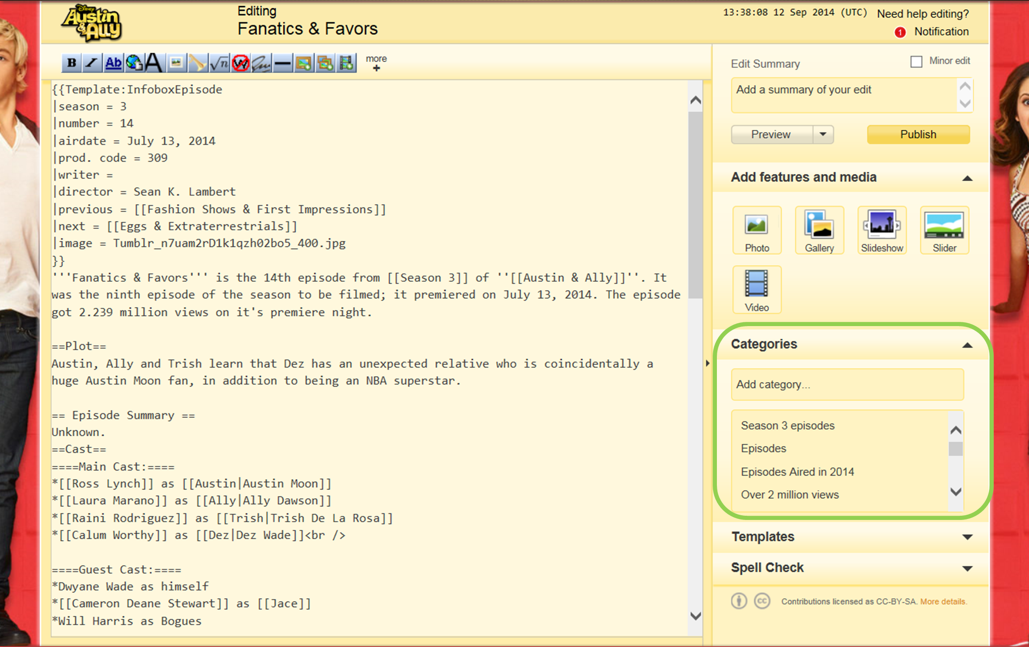Select the Episodes category
Image resolution: width=1029 pixels, height=647 pixels.
[763, 448]
